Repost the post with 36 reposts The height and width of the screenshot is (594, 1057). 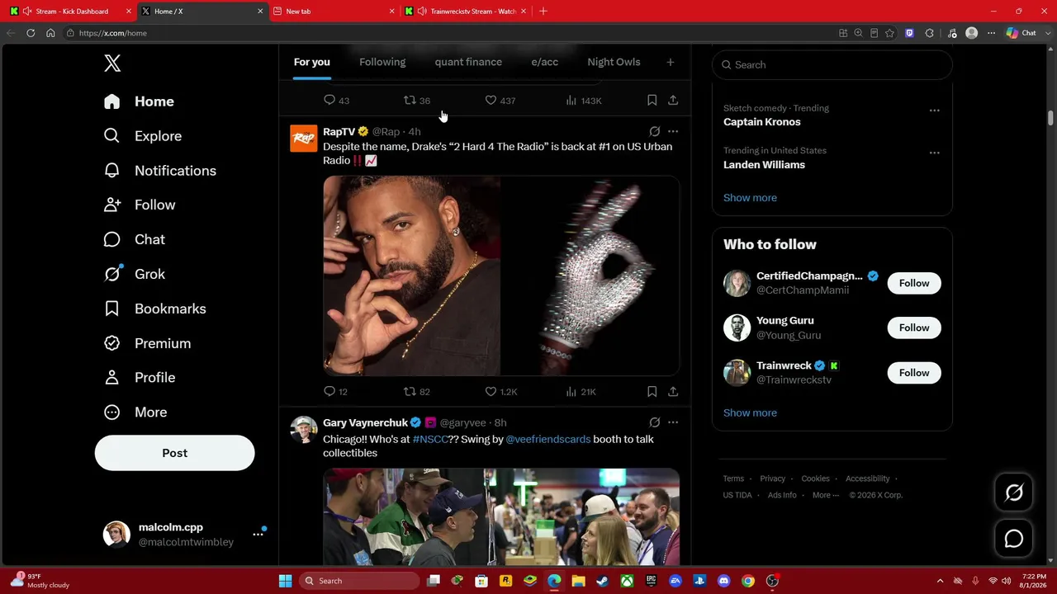point(416,101)
